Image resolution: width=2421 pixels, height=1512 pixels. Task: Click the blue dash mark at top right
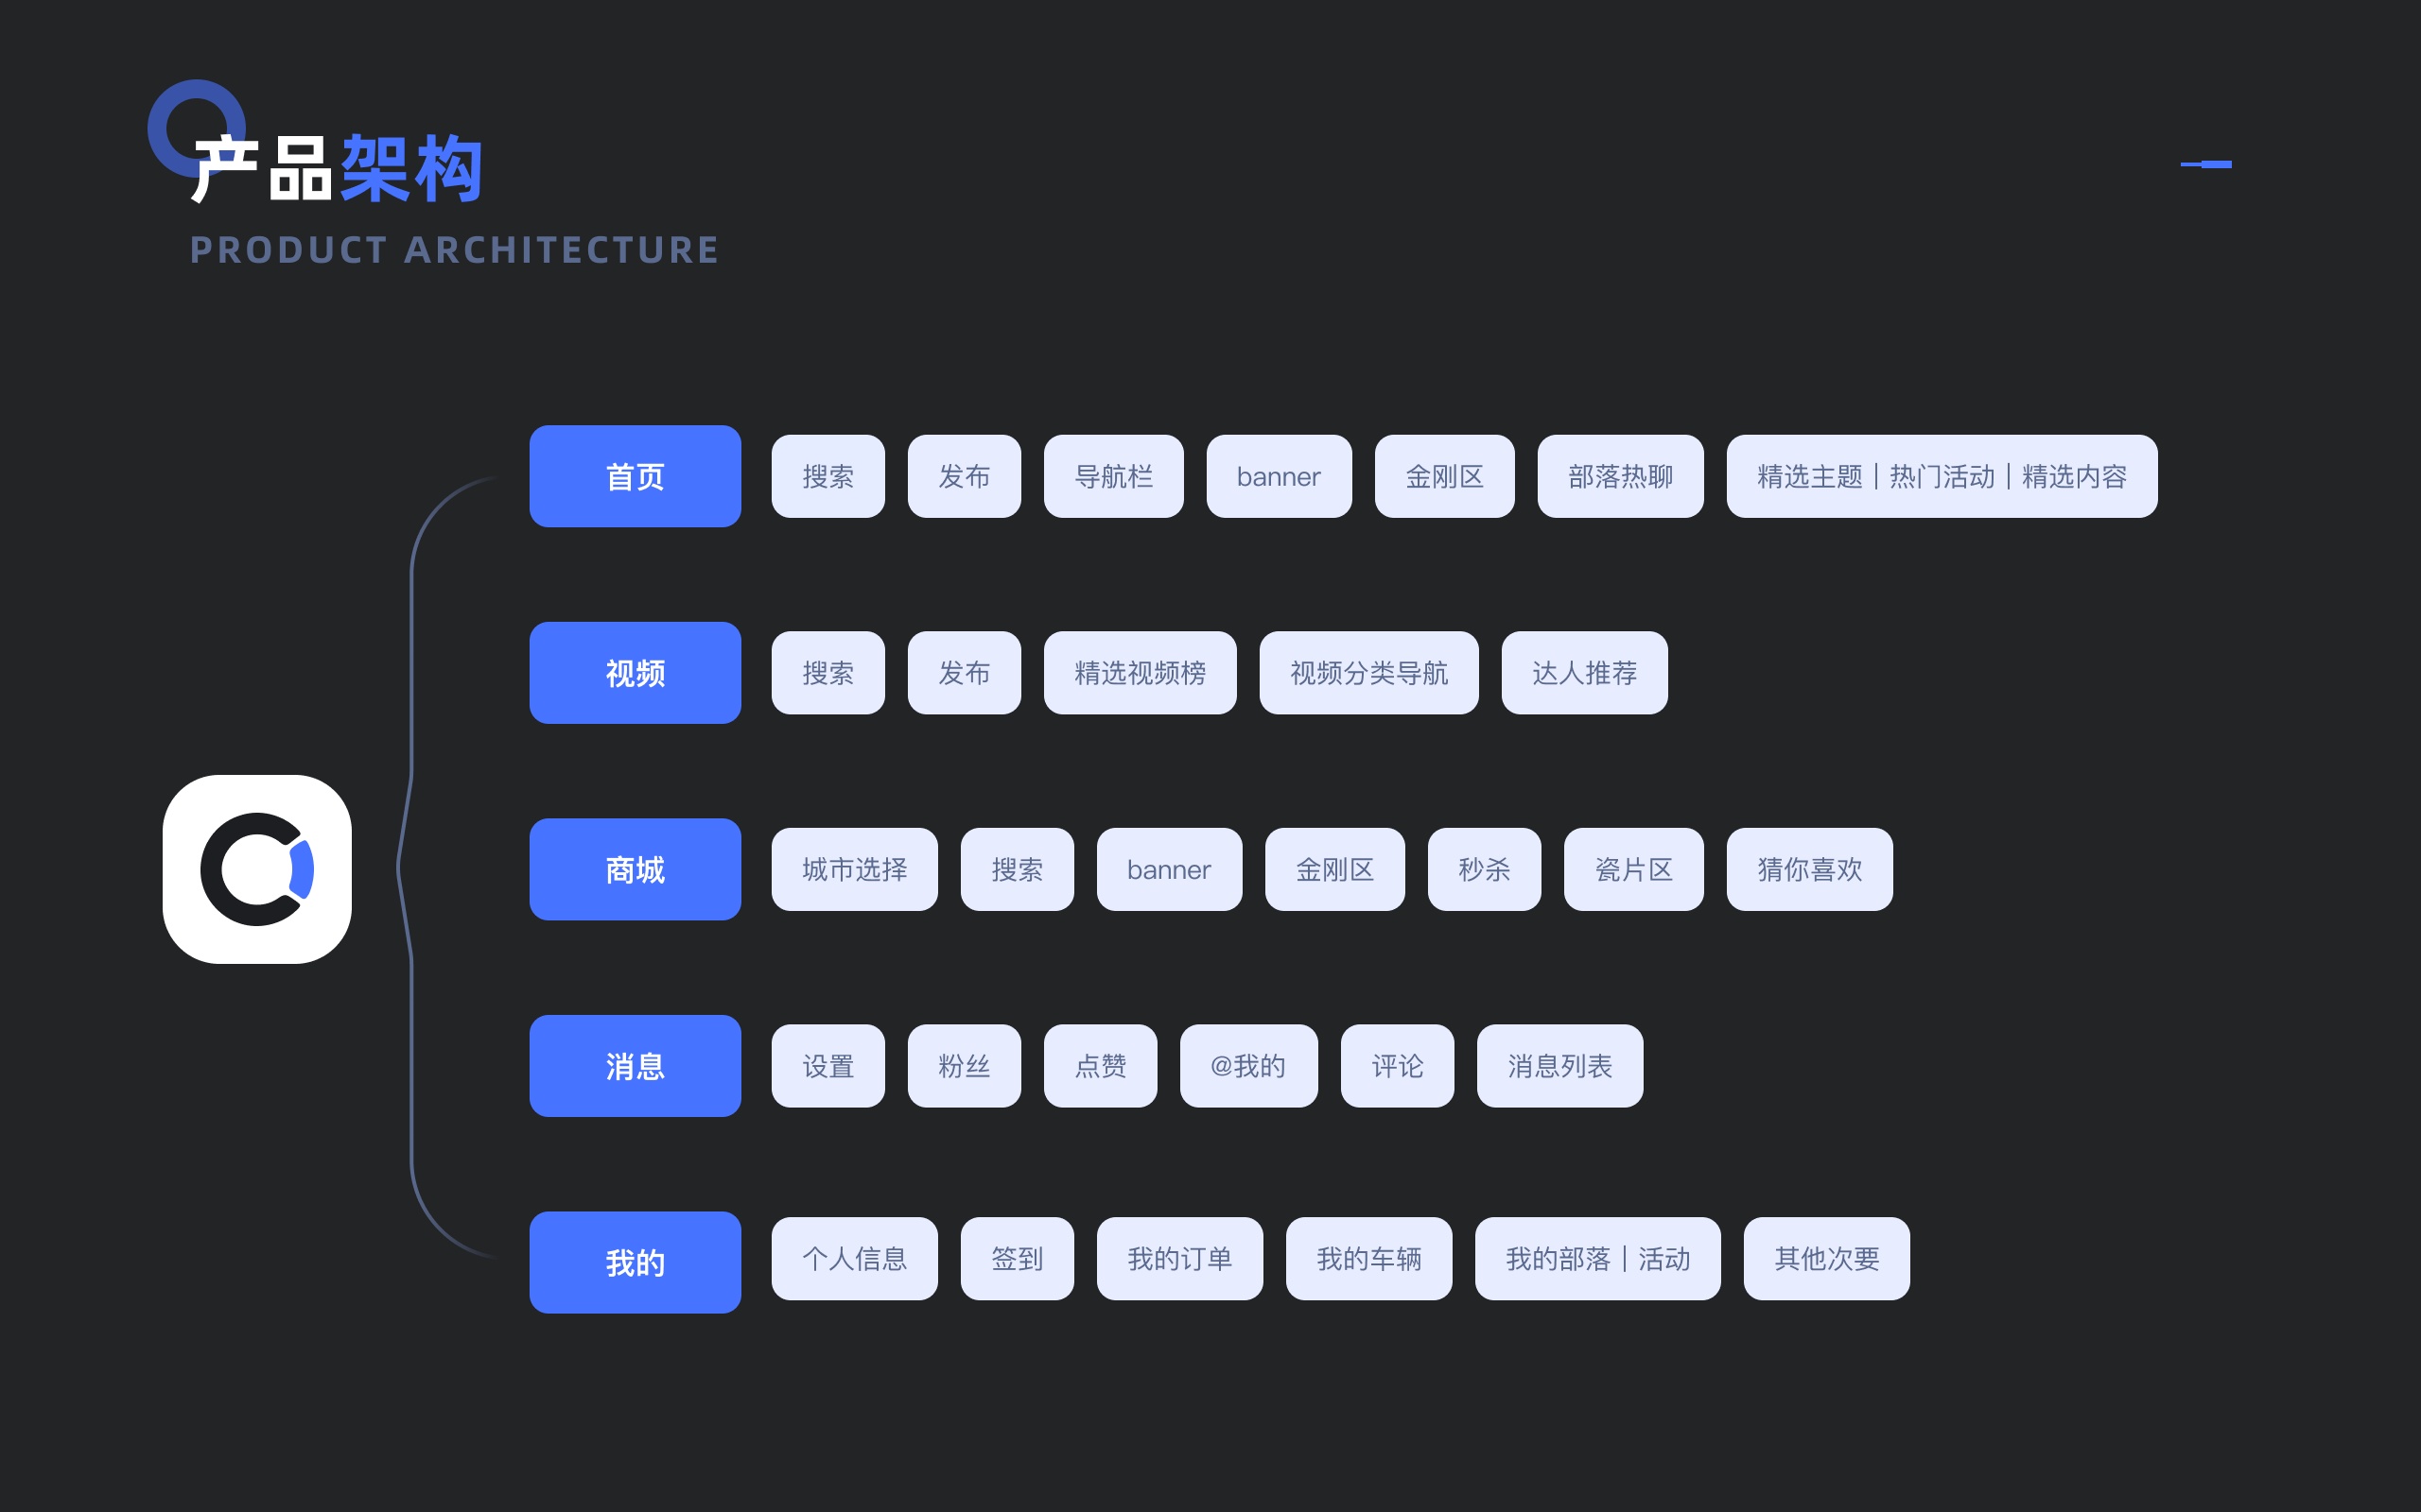tap(2205, 164)
